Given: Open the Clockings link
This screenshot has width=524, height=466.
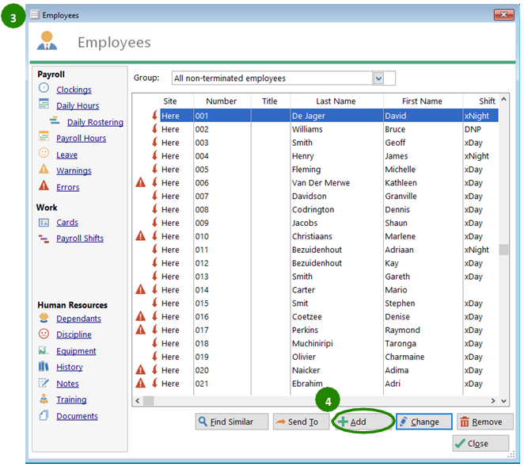Looking at the screenshot, I should 74,90.
